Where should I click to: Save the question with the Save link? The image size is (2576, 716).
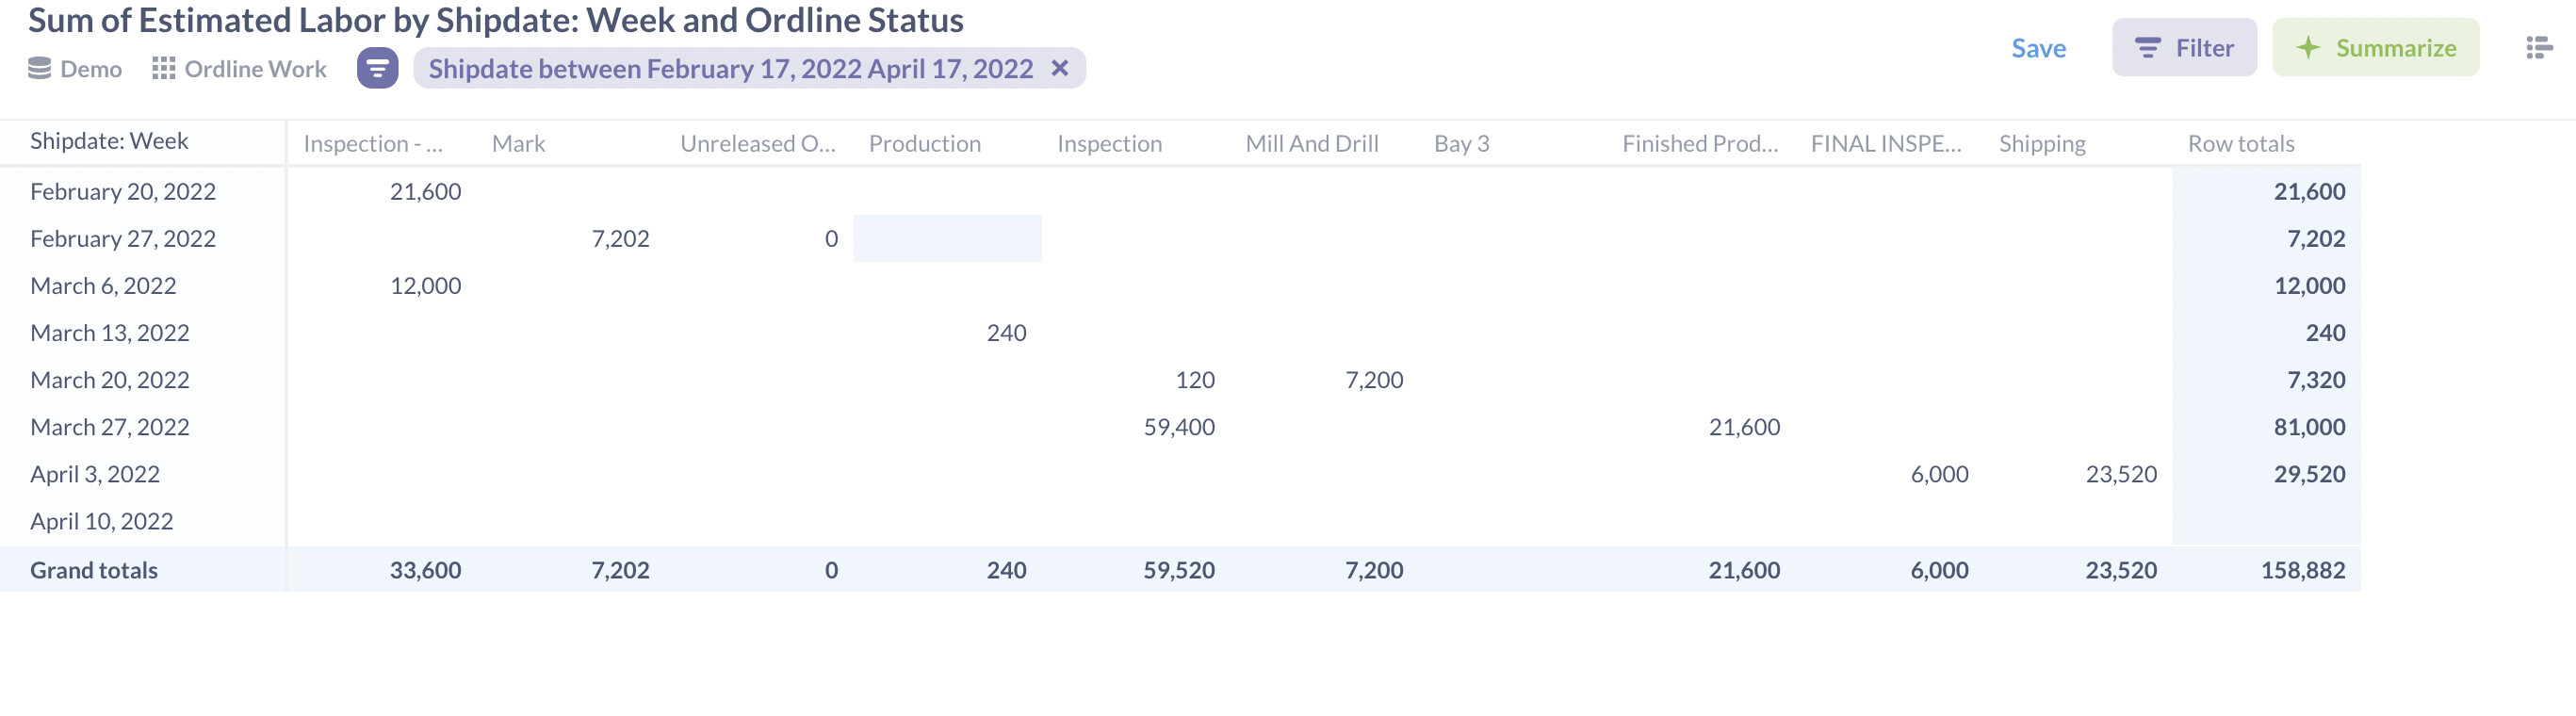tap(2038, 48)
